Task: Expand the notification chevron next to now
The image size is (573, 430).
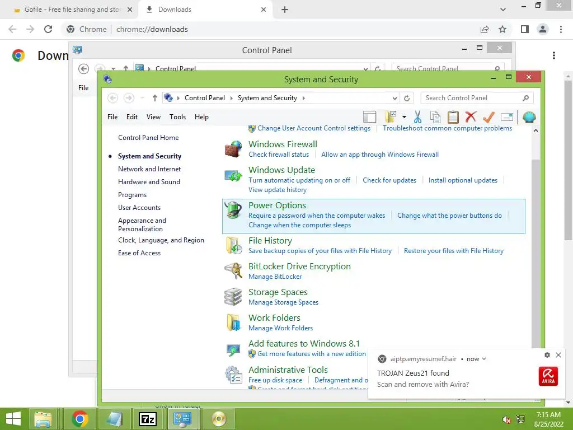Action: pos(484,359)
